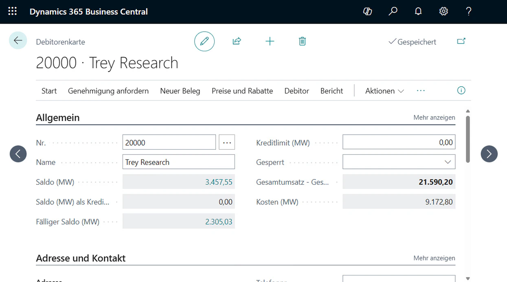
Task: Click the Kosten (MW) label
Action: tap(277, 202)
